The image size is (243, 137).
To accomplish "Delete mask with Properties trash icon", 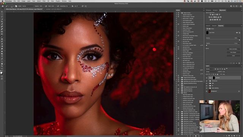I will (x=239, y=63).
